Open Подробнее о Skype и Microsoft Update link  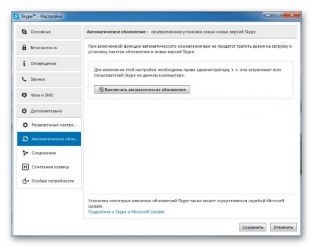(x=126, y=211)
